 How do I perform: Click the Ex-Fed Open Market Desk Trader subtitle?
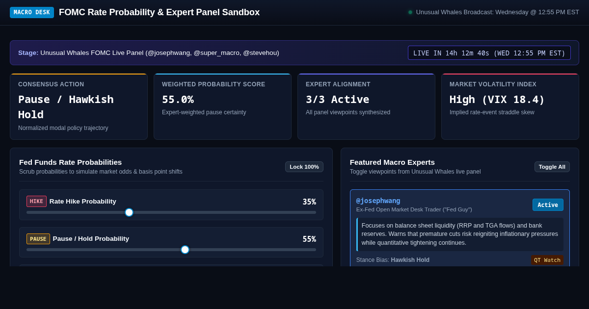(x=414, y=209)
